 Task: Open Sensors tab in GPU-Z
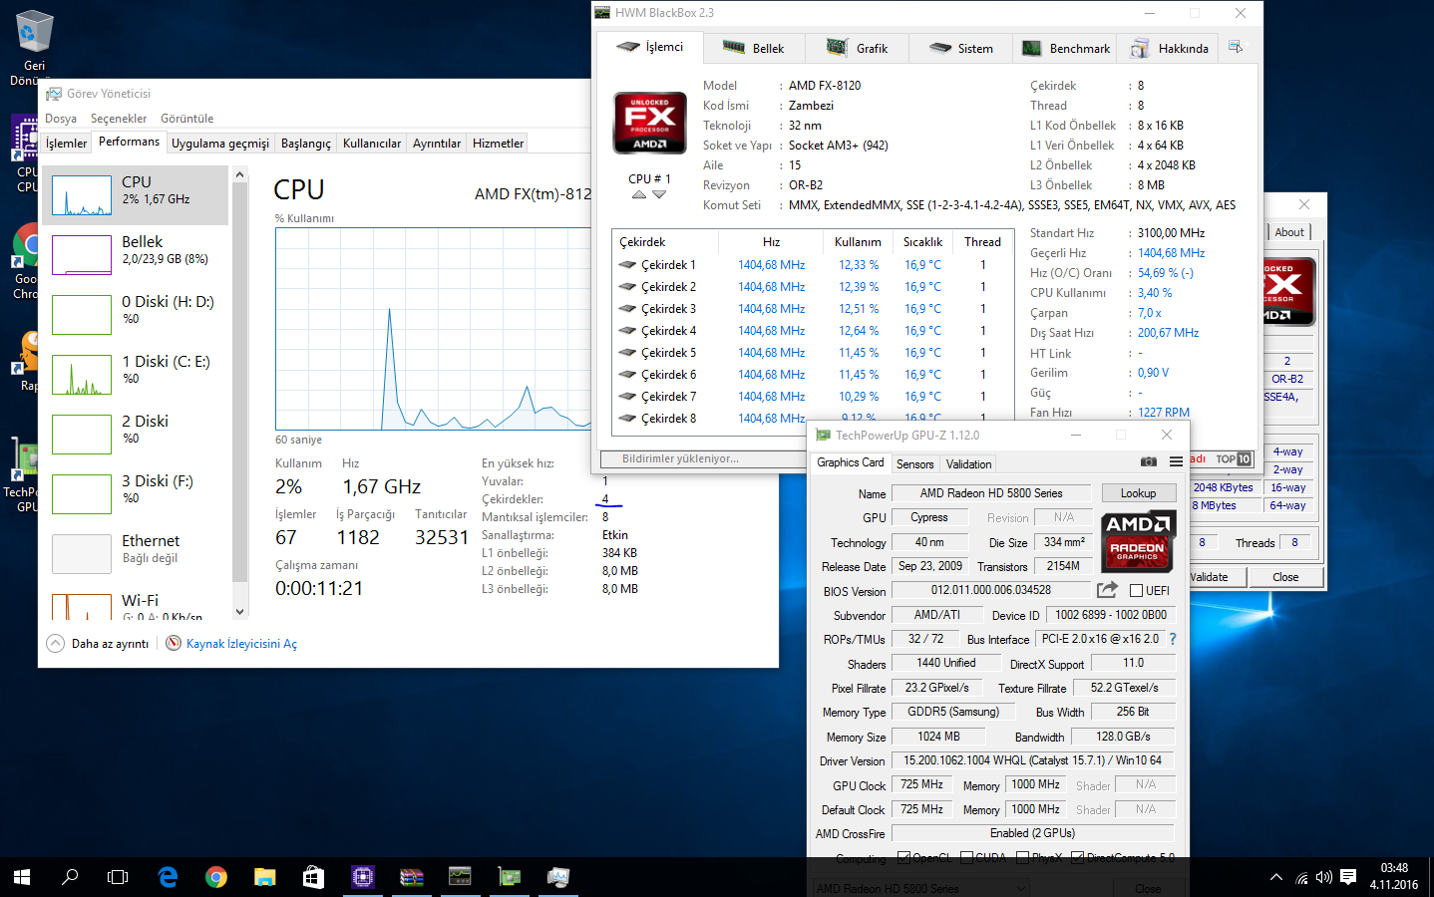(914, 464)
